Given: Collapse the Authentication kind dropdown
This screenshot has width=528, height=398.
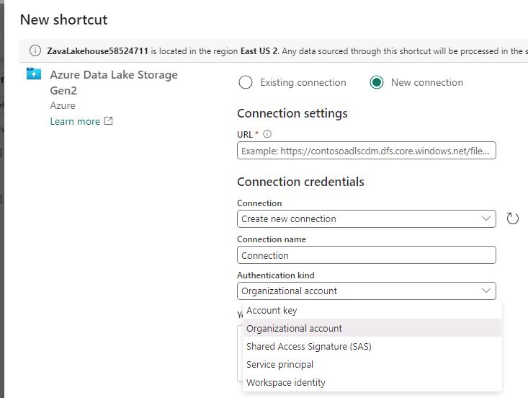Looking at the screenshot, I should coord(367,291).
